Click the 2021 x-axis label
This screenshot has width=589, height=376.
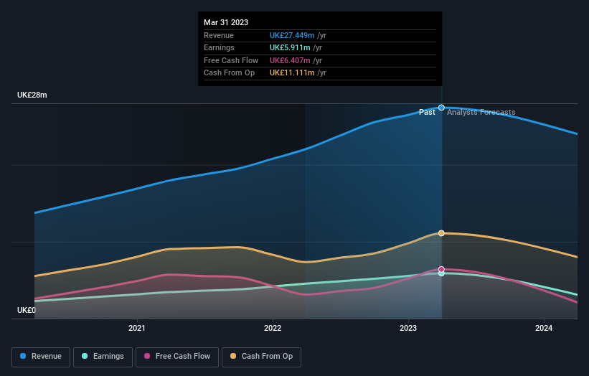point(137,328)
